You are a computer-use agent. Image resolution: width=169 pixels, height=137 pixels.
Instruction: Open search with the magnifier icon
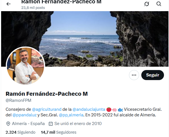tap(159, 4)
